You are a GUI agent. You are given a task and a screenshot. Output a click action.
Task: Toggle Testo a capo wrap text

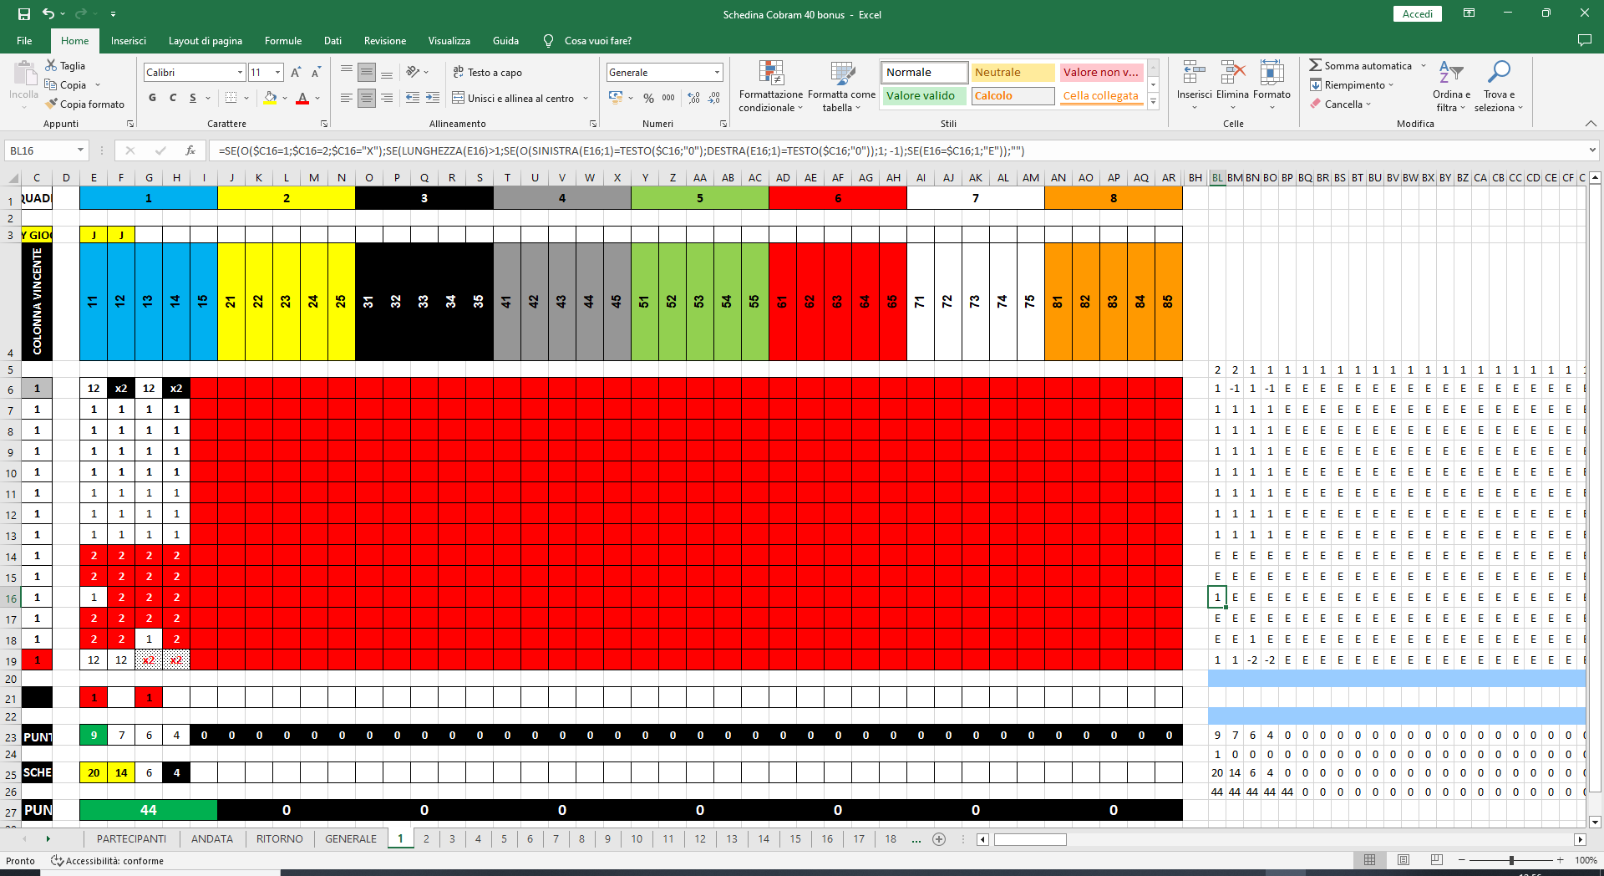point(488,73)
